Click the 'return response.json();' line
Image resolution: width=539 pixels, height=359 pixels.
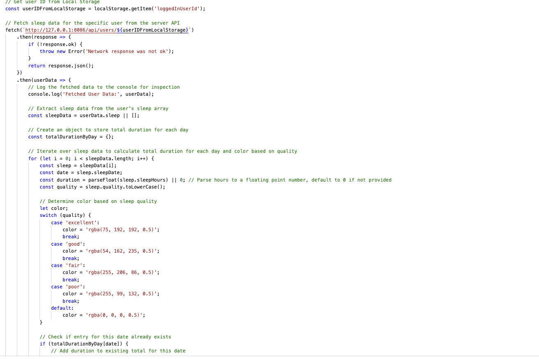coord(61,66)
